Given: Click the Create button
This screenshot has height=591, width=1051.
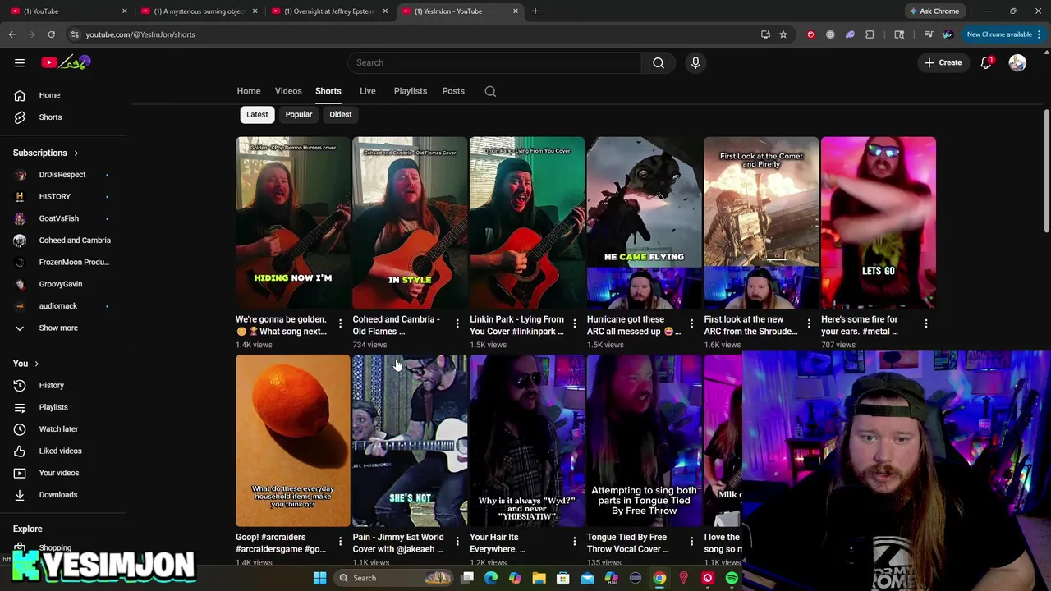Looking at the screenshot, I should click(943, 62).
